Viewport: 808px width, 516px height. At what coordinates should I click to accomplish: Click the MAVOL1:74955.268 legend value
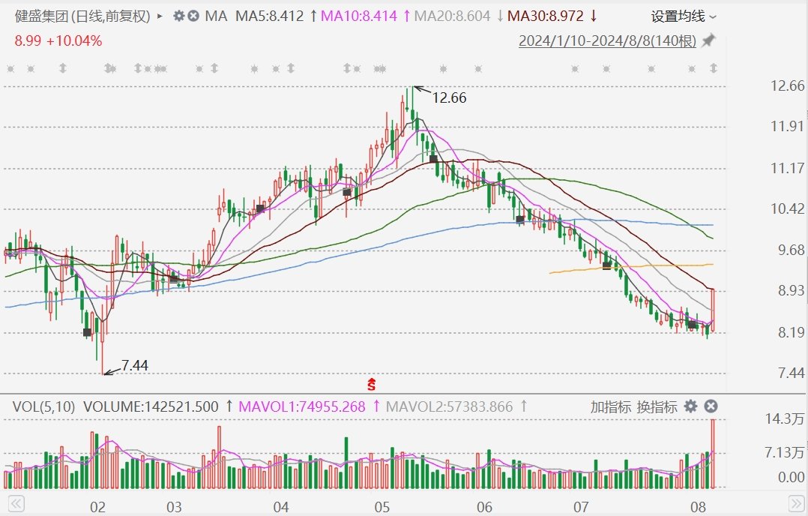click(302, 406)
